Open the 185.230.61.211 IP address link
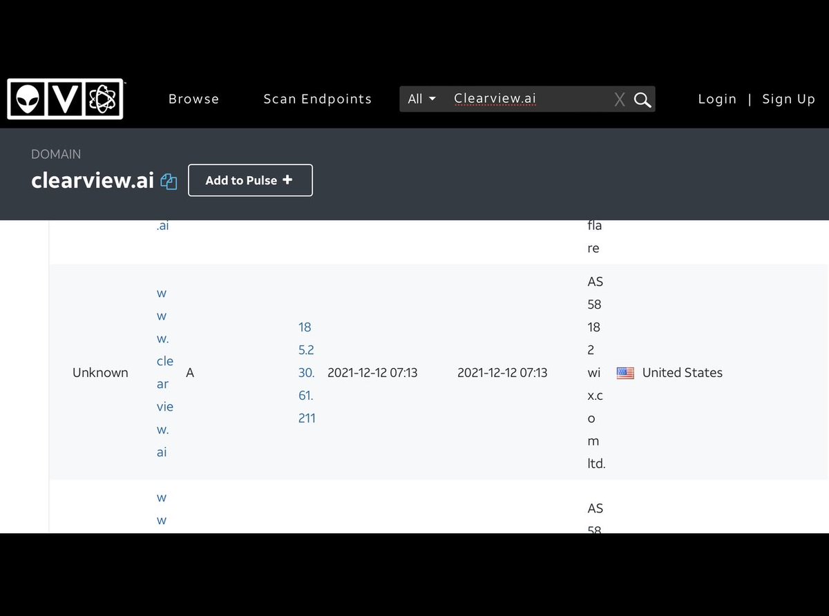Screen dimensions: 829x616 point(307,373)
